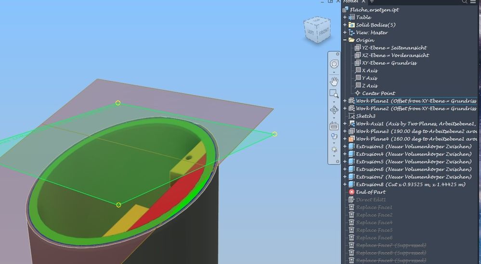
Task: Select Work Plane1 in browser
Action: (416, 101)
